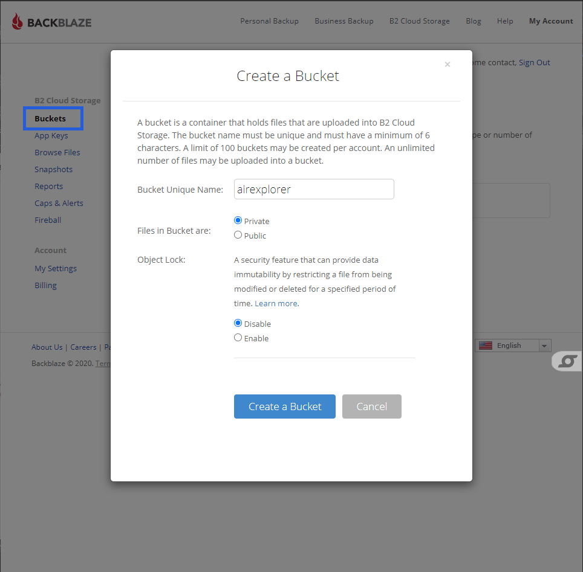The image size is (583, 572).
Task: Open the Blog nav link
Action: point(474,21)
